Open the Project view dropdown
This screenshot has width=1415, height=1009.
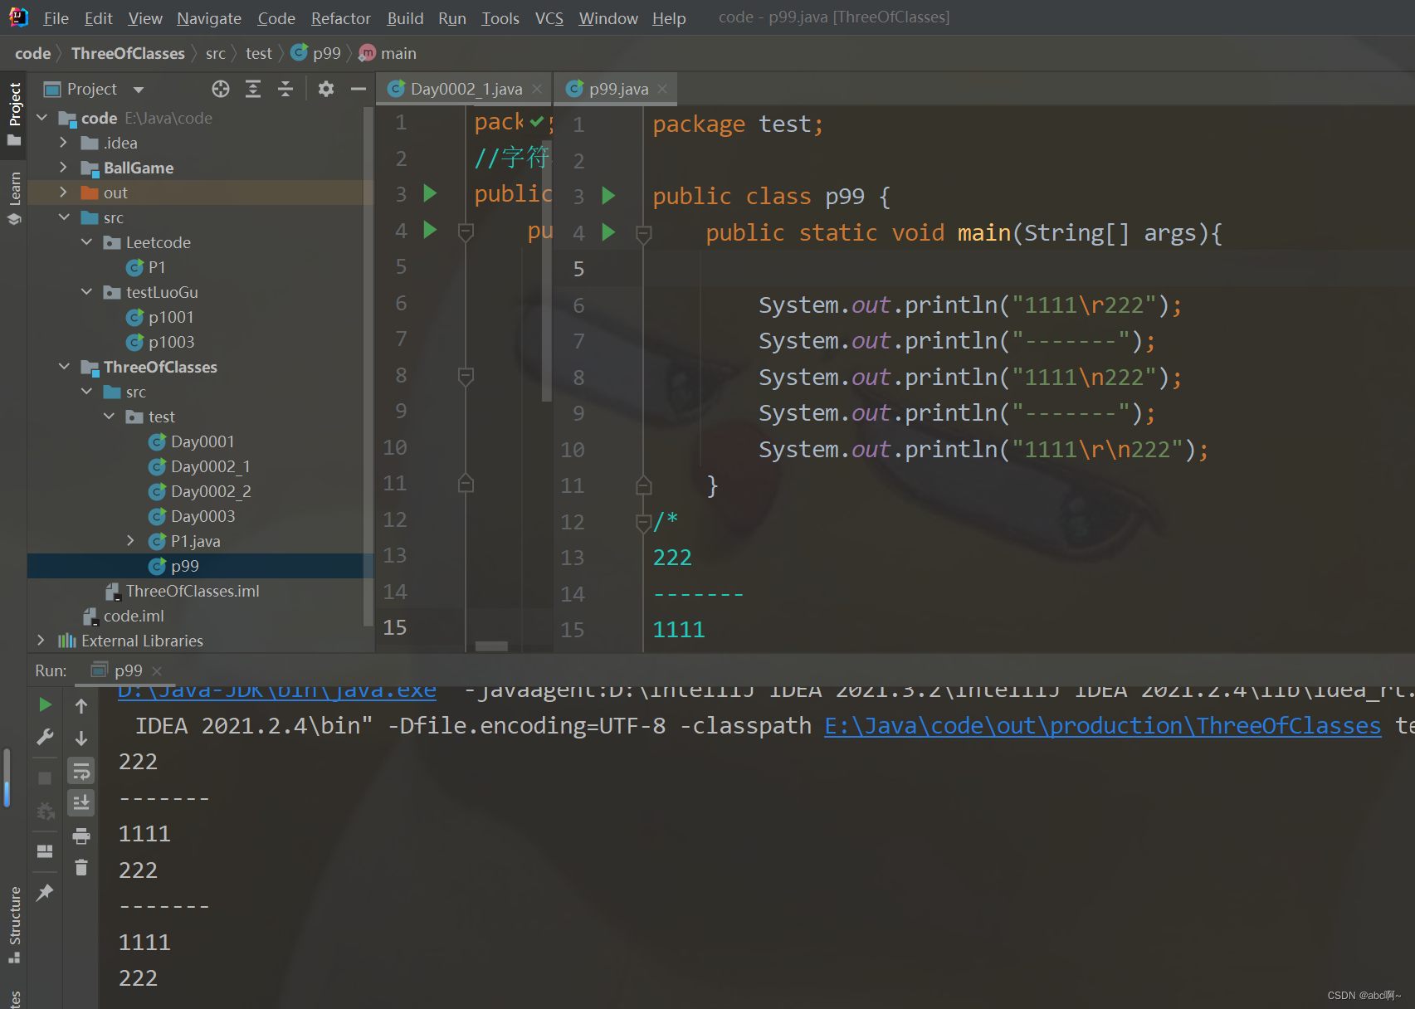point(139,90)
